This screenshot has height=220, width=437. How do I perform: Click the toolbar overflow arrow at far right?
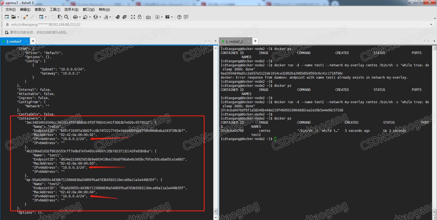coord(435,19)
